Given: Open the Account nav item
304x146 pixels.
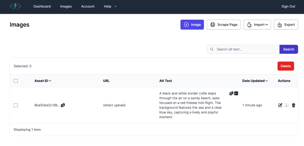Looking at the screenshot, I should tap(88, 6).
